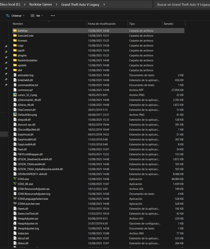Select the GFSDK_ShadowLib.win64.dll file name
This screenshot has width=210, height=249.
click(x=35, y=159)
